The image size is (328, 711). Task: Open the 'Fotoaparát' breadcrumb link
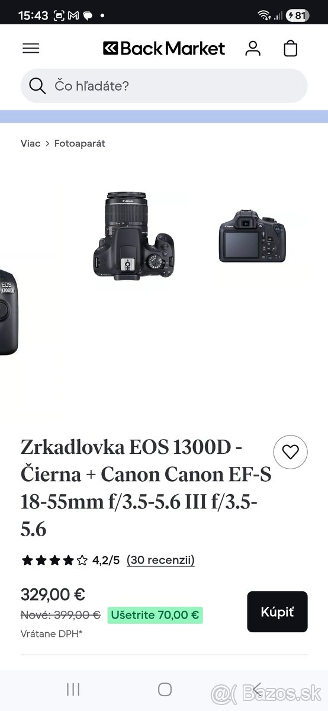pos(80,143)
